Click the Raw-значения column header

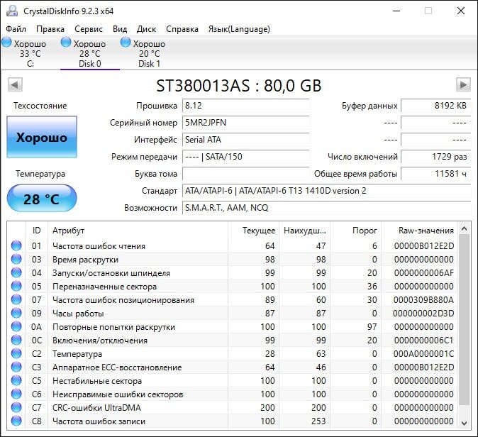point(427,231)
